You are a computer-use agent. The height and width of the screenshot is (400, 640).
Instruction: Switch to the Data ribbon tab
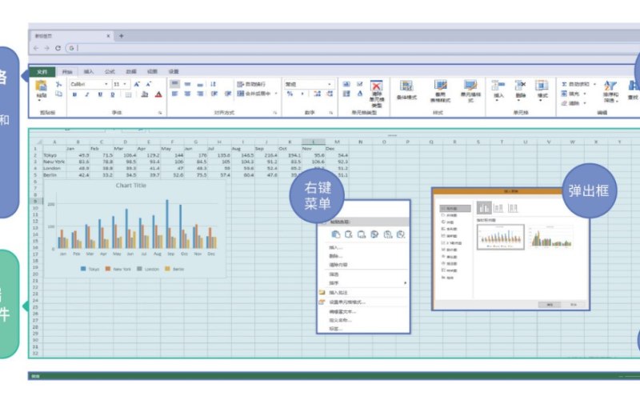(131, 72)
